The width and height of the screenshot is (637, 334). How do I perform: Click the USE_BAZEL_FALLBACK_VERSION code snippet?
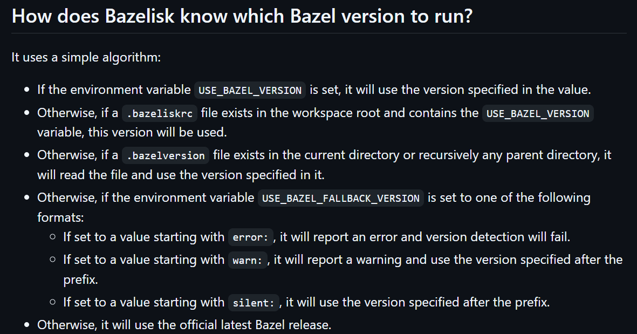tap(340, 198)
